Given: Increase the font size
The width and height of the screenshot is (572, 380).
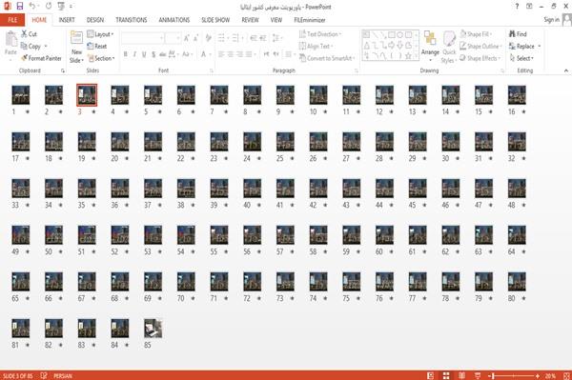Looking at the screenshot, I should point(187,37).
